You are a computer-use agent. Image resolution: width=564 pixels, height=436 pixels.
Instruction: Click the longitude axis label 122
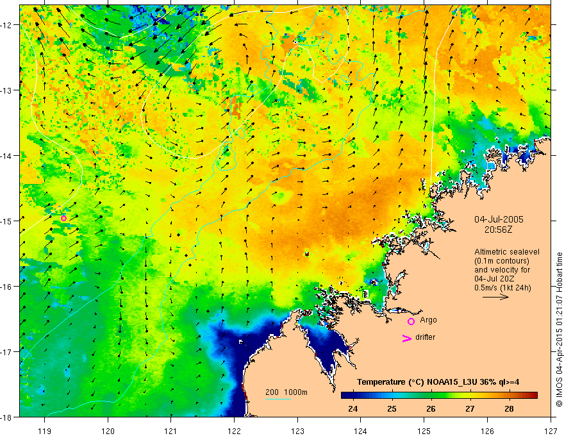234,431
